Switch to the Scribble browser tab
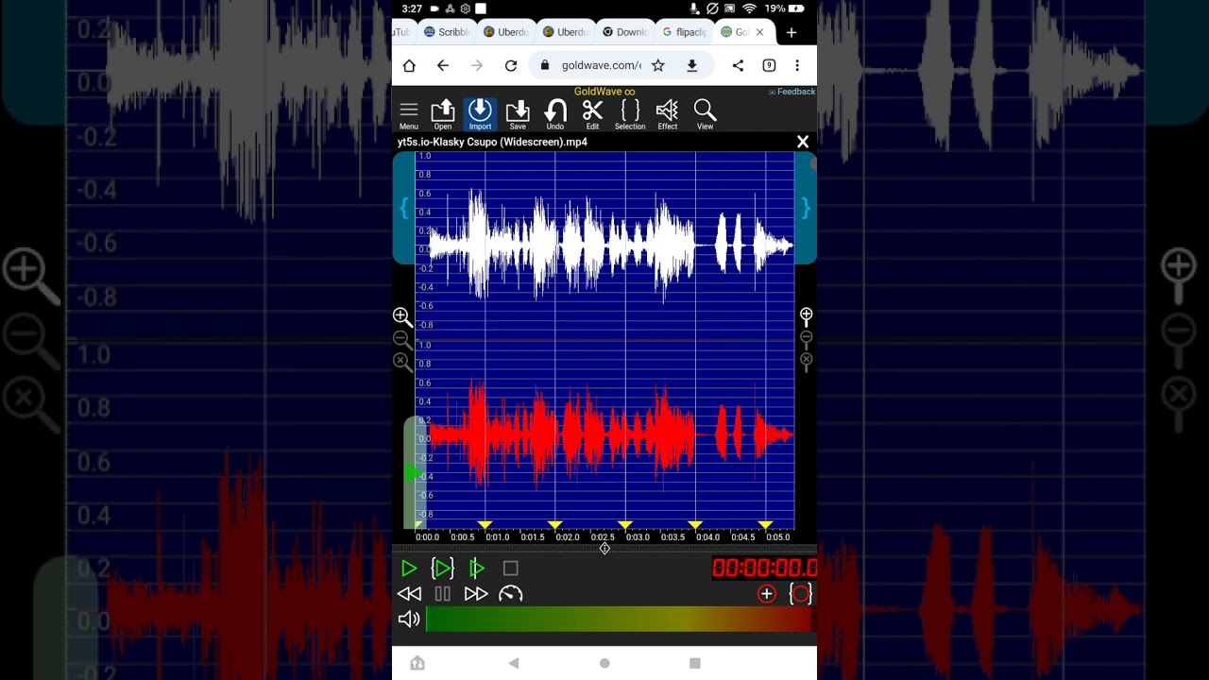1209x680 pixels. (447, 32)
